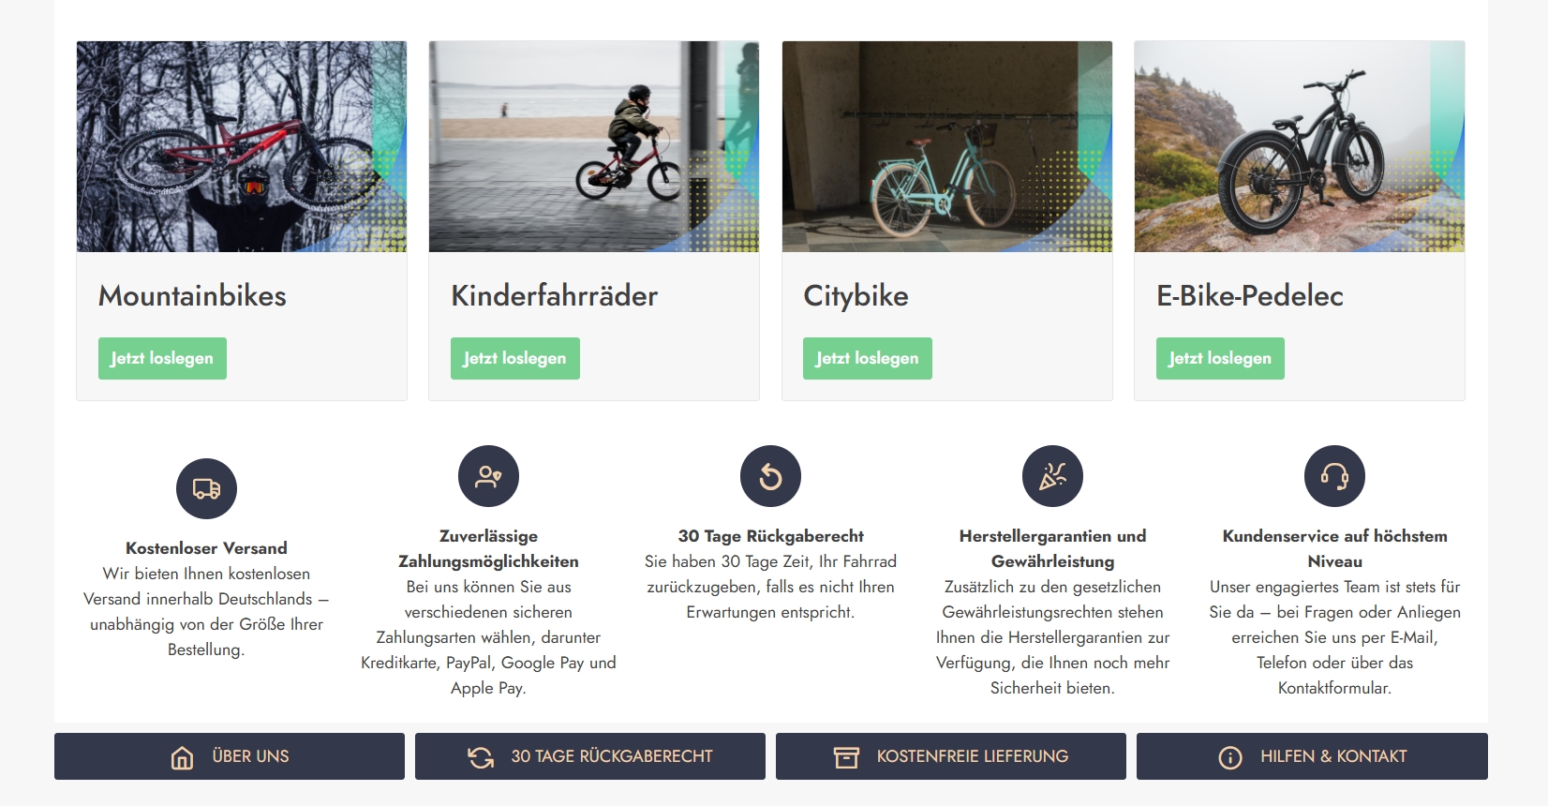Click the refresh arrows icon beside 30 Tage Rückgaberecht

pos(481,757)
